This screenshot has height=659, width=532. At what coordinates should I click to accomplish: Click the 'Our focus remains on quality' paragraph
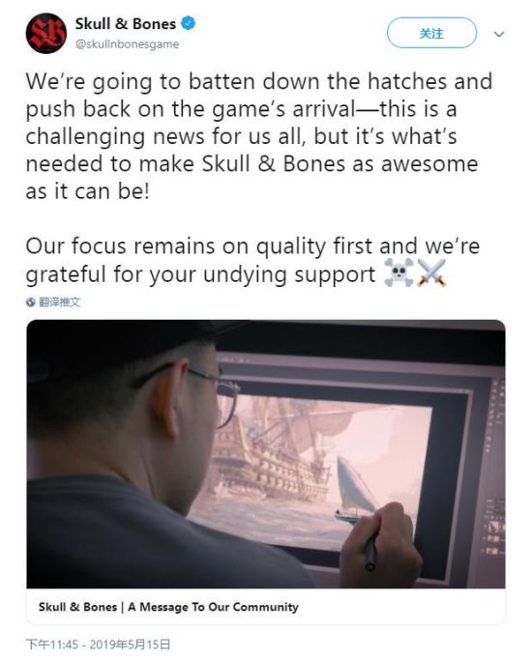click(x=252, y=260)
